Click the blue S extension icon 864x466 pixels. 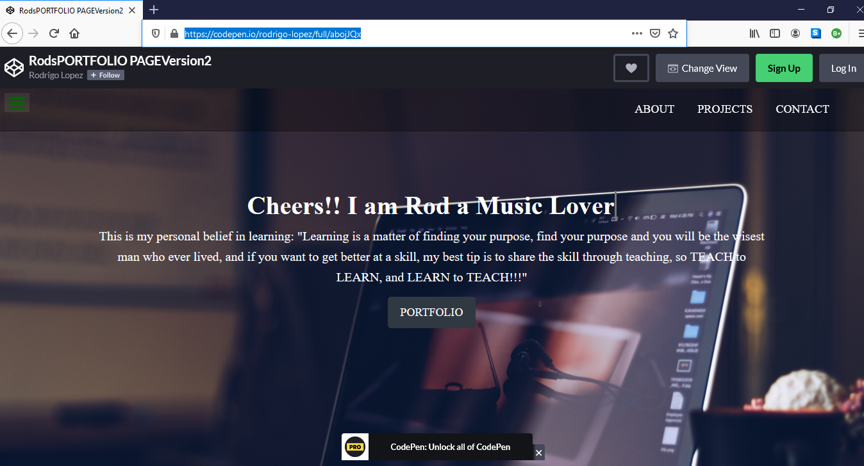click(x=816, y=33)
